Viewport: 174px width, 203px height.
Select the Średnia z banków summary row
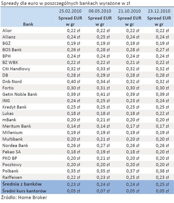coord(87,184)
